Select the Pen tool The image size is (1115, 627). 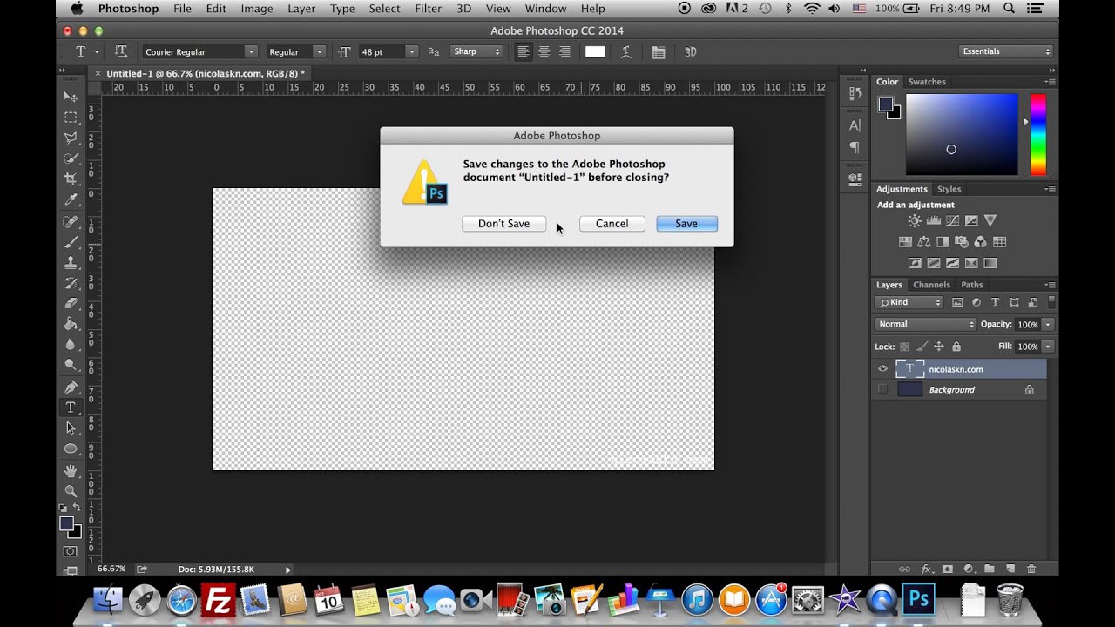tap(71, 387)
